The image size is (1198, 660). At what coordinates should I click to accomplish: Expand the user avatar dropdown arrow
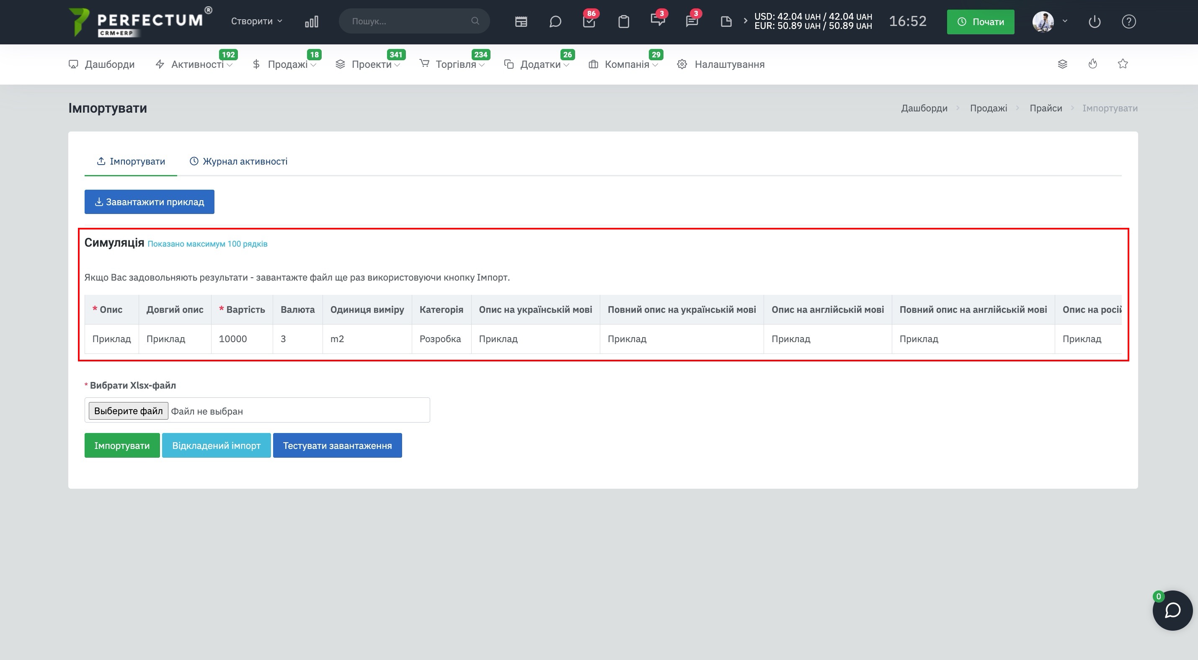1064,21
